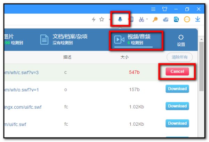Open 设置 settings gear
Screen dimensions: 209x142
pos(181,40)
